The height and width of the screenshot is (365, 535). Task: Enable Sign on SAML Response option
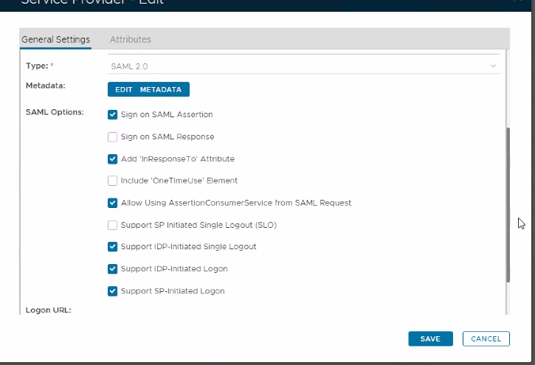113,136
